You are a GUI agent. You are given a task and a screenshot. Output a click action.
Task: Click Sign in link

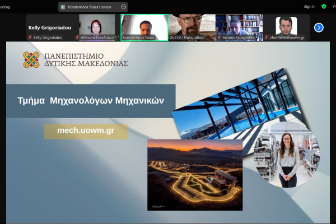(310, 6)
